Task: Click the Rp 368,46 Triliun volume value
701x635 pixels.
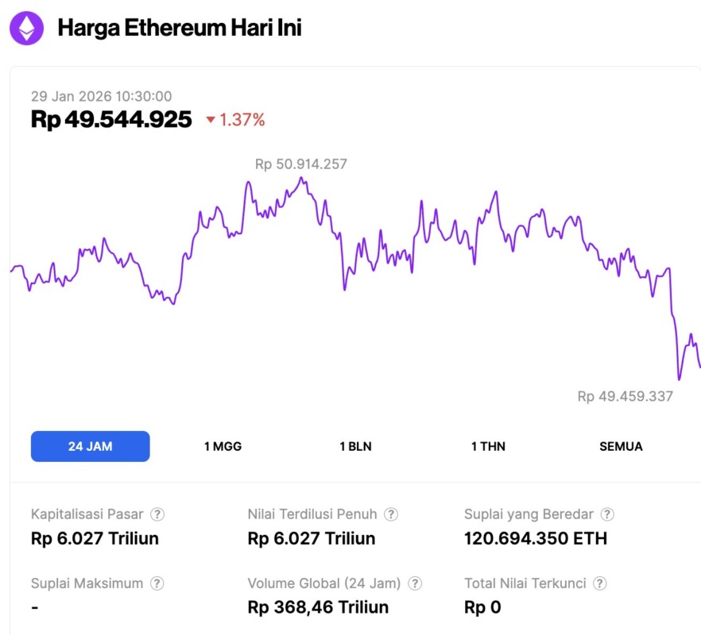Action: point(318,608)
